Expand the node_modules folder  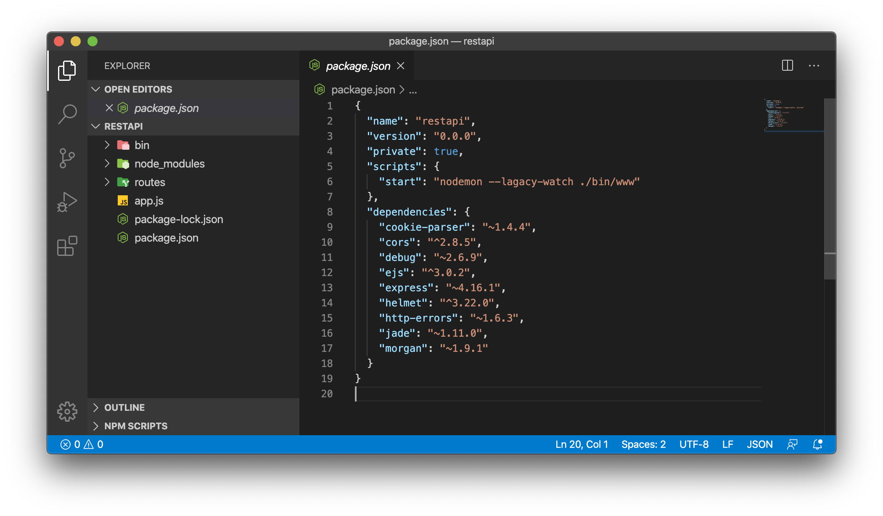[x=169, y=164]
